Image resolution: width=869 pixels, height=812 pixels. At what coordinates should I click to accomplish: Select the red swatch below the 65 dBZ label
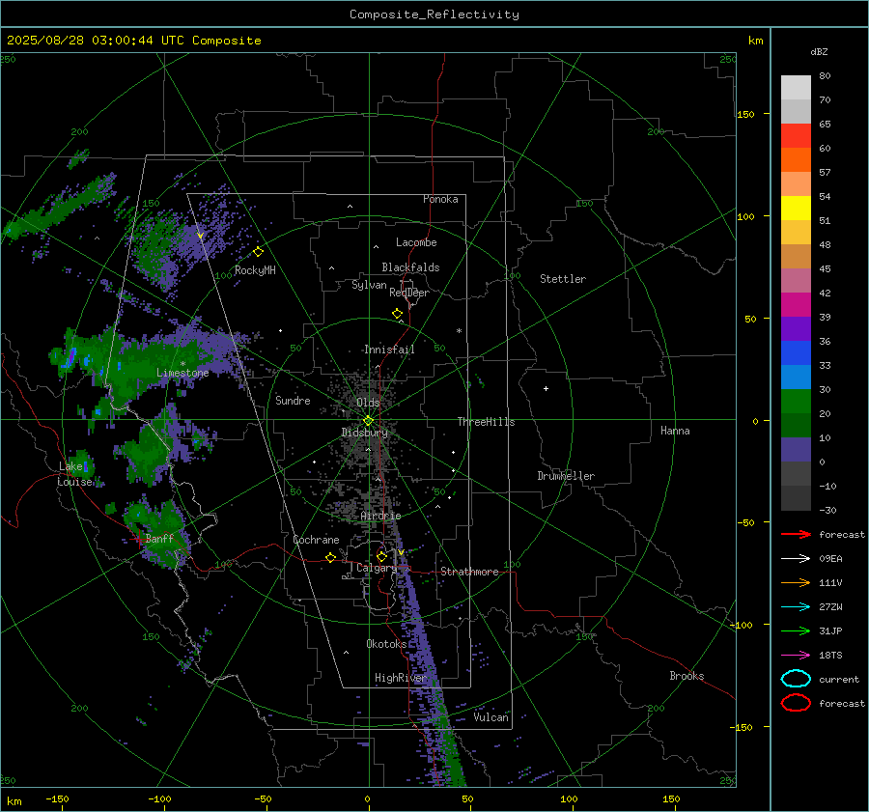coord(796,136)
